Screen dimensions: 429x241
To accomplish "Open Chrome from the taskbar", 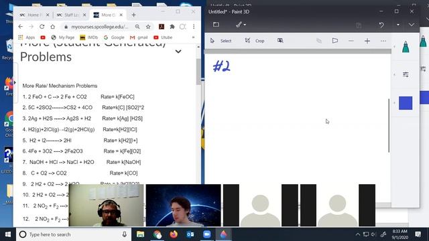I will (x=158, y=234).
